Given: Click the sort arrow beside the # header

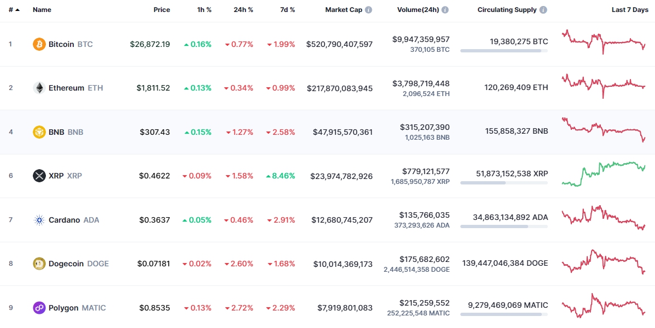Looking at the screenshot, I should point(17,10).
